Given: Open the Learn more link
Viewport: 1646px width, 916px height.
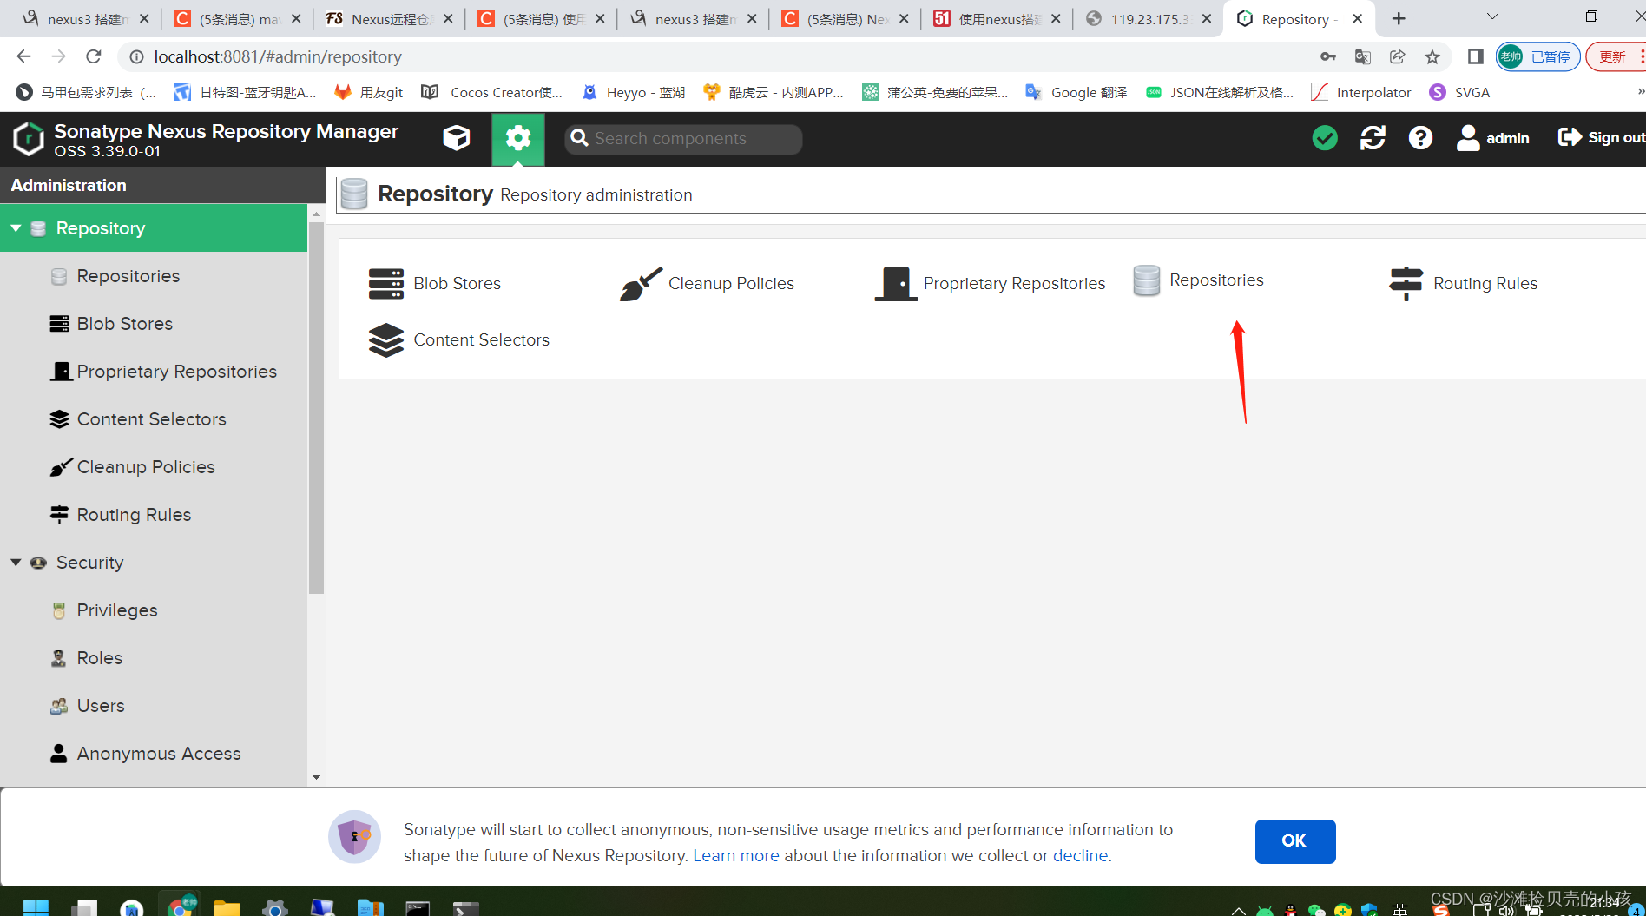Looking at the screenshot, I should click(x=735, y=855).
